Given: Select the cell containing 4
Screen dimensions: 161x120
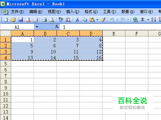Looking at the screenshot, I should [91, 39].
